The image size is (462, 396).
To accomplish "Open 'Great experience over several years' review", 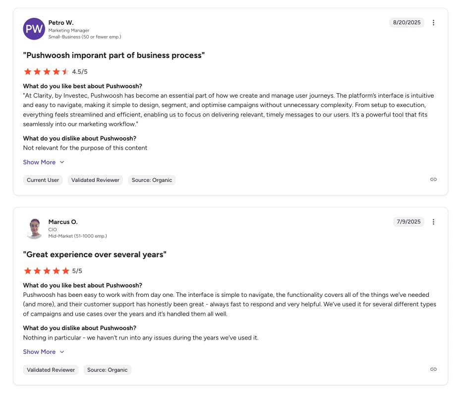I will point(95,254).
